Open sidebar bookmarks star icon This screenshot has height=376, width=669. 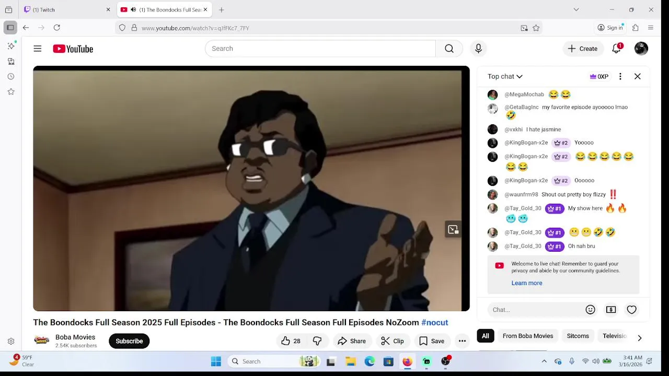click(11, 91)
